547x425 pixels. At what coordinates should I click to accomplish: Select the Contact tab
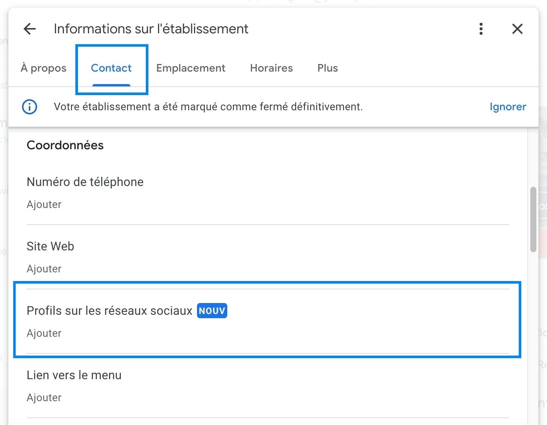point(111,68)
